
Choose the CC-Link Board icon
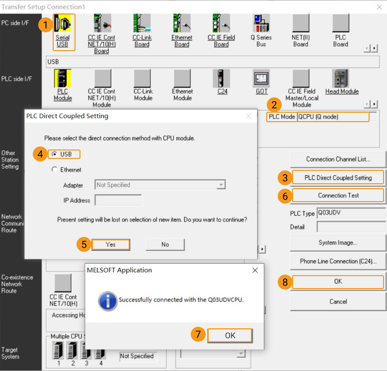point(142,23)
